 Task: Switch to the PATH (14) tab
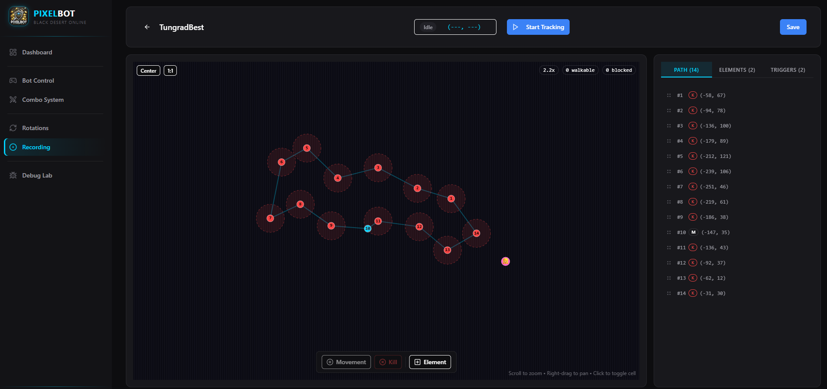click(x=686, y=70)
